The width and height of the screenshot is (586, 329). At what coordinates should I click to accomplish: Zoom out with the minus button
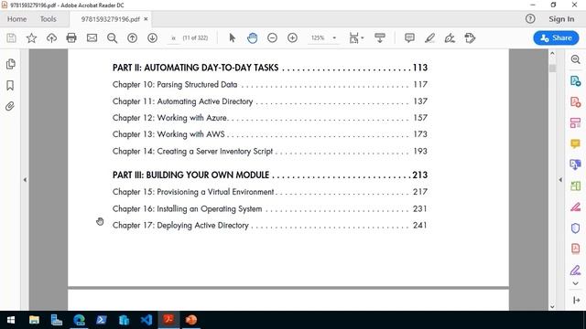point(273,37)
